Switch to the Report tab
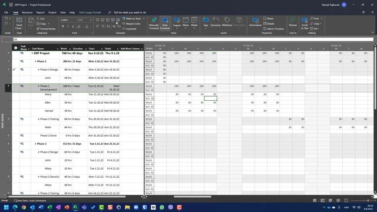 pos(41,12)
